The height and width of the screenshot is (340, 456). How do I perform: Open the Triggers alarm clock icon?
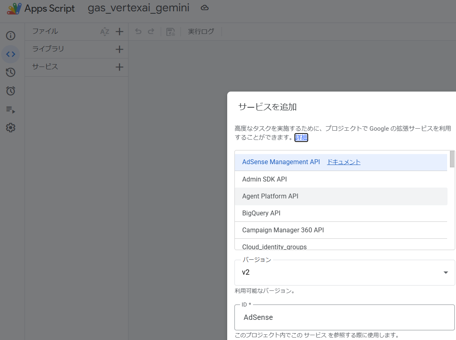(x=11, y=91)
